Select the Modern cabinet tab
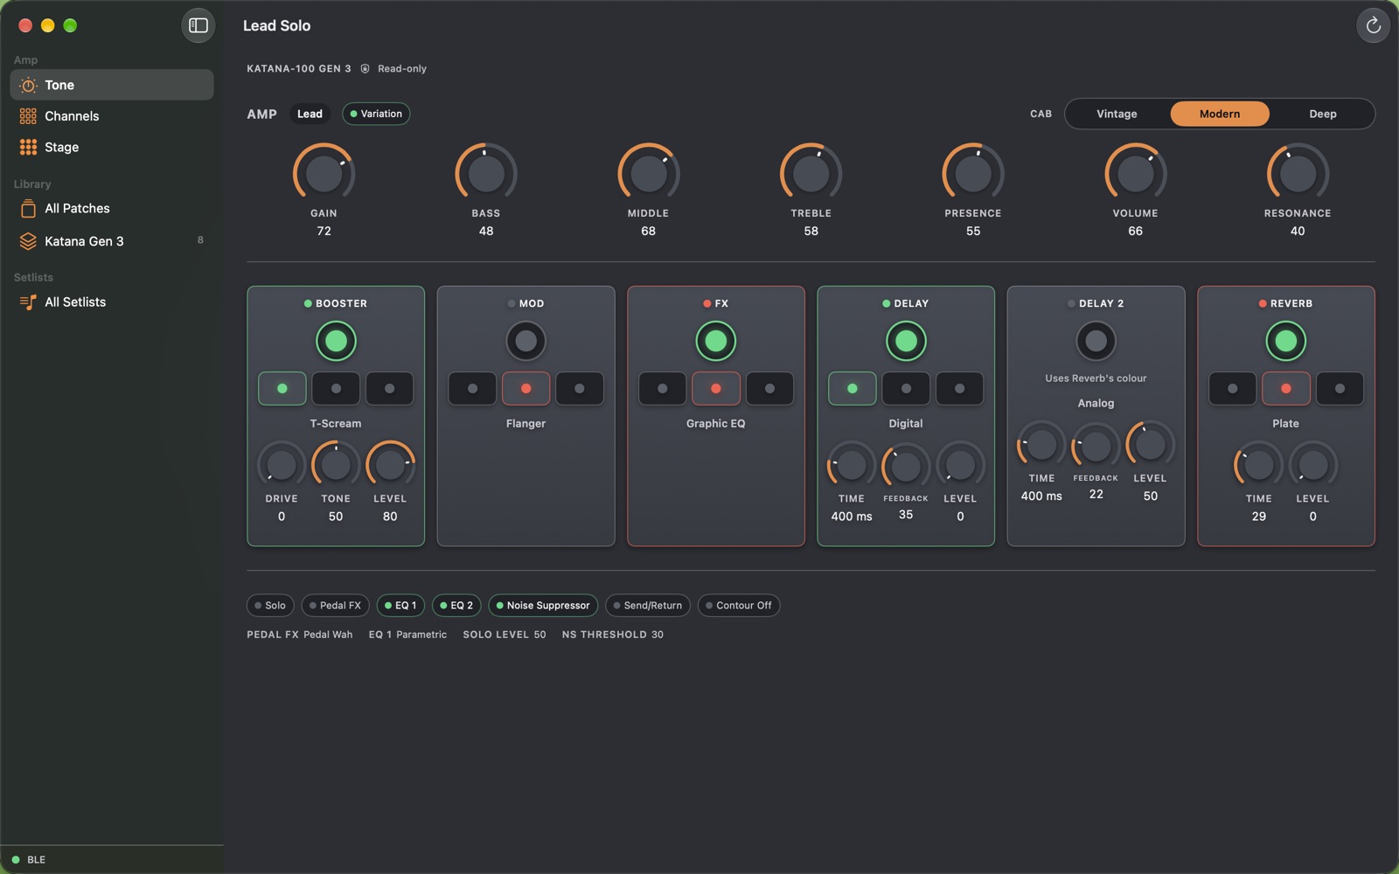Screen dimensions: 1399x874 coord(1220,114)
